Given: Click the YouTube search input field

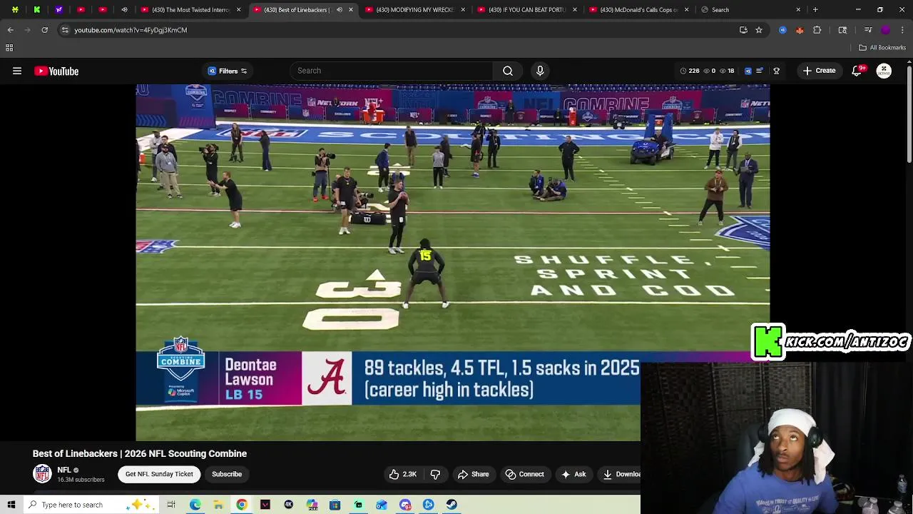Looking at the screenshot, I should 392,71.
